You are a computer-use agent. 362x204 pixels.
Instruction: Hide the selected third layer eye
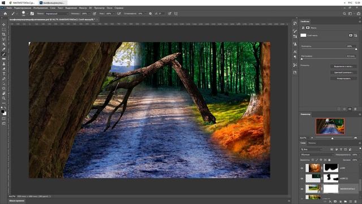pos(302,189)
